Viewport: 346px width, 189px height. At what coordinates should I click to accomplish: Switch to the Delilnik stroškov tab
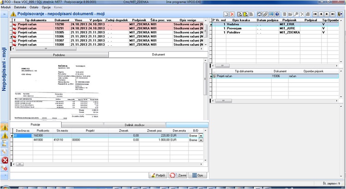click(135, 125)
